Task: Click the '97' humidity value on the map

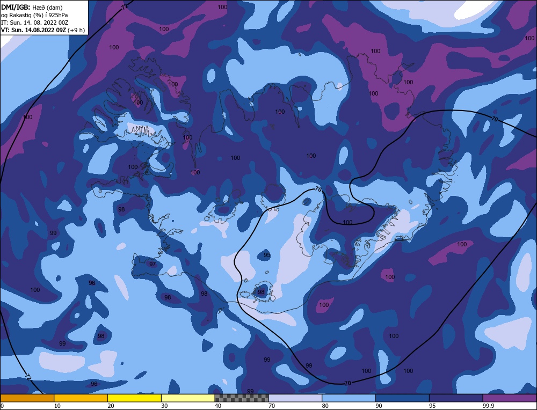Action: (153, 264)
